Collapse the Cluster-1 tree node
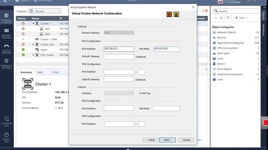Viewport: 268px width, 150px height. tap(33, 23)
